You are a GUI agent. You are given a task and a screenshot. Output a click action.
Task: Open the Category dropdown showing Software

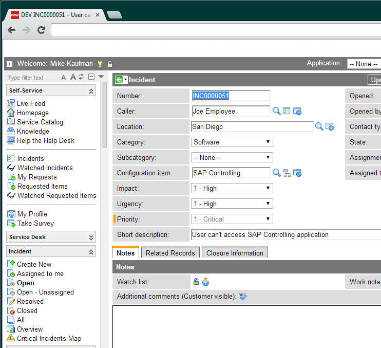point(232,142)
